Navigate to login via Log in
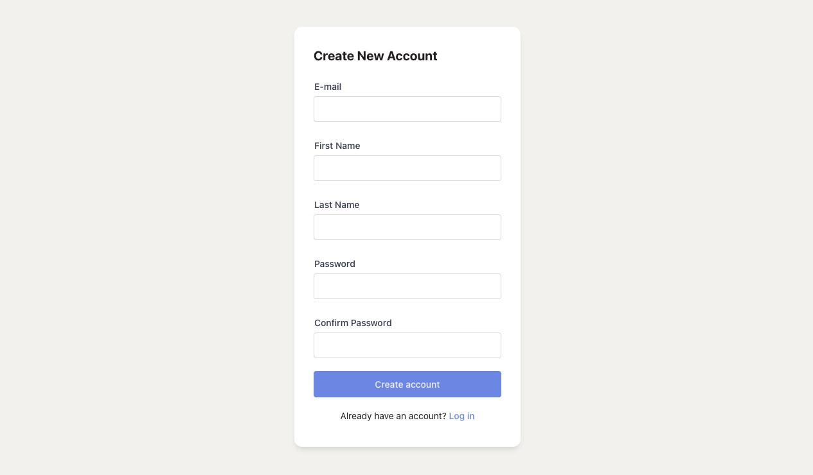This screenshot has width=813, height=475. [461, 416]
